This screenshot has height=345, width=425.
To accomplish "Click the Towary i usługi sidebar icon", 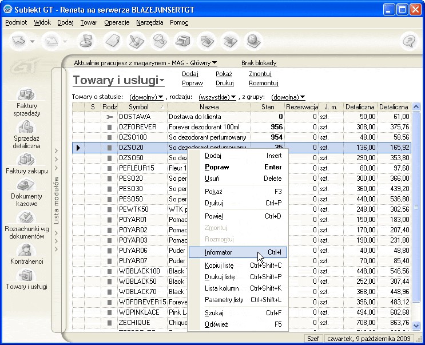I will pyautogui.click(x=27, y=276).
